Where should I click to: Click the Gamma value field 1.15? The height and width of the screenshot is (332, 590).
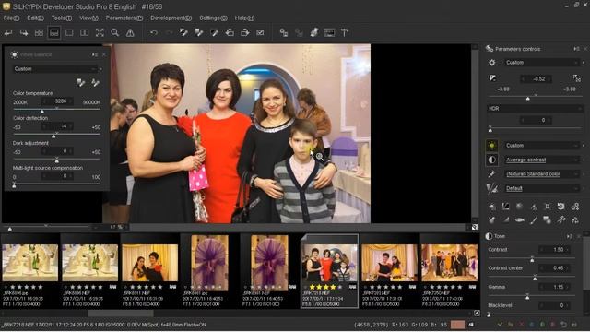555,287
